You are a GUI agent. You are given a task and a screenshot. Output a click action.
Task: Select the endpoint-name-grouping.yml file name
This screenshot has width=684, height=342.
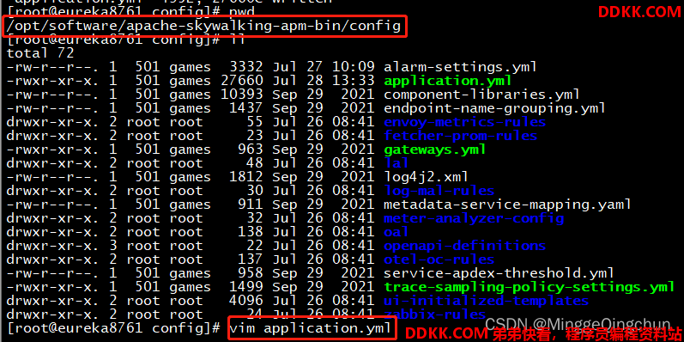pos(494,108)
